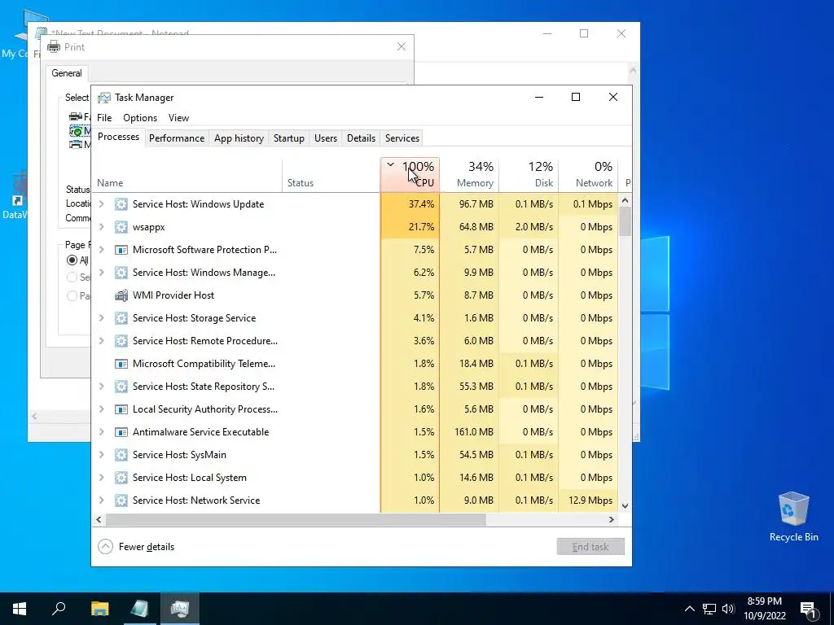Click the network tray icon
The width and height of the screenshot is (834, 625).
(x=709, y=609)
